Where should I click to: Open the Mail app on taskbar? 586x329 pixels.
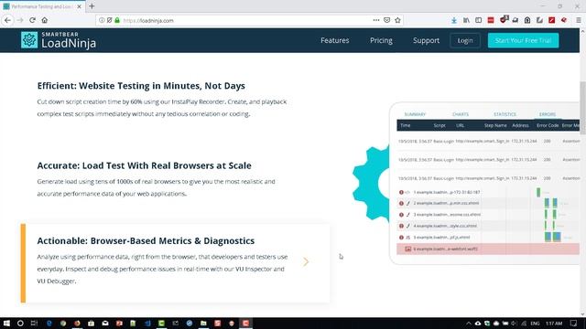105,323
